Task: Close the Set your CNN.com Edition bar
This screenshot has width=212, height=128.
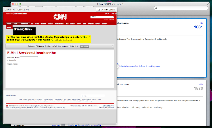Action: pos(112,46)
